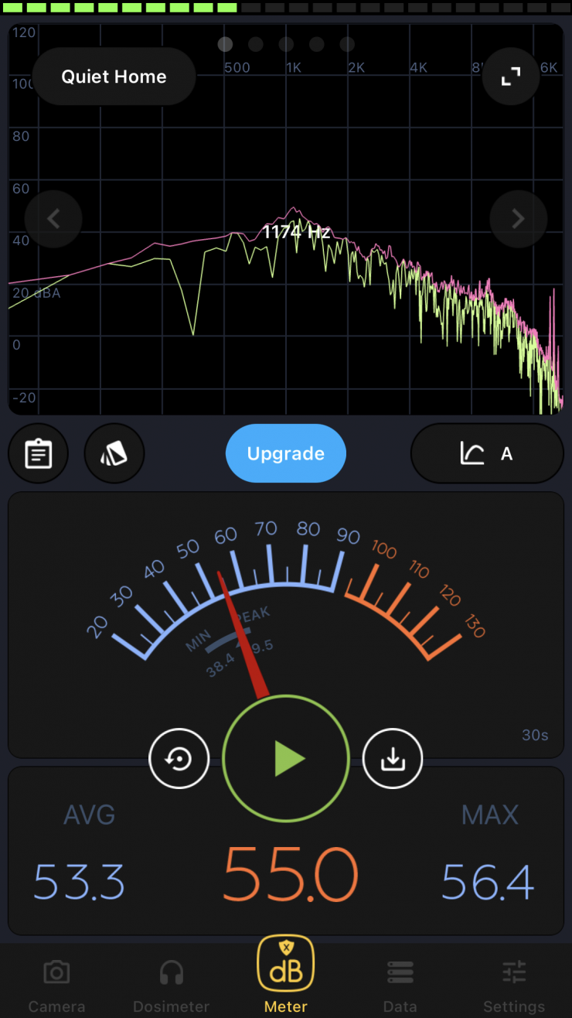Save recording with download icon
The width and height of the screenshot is (572, 1018).
[x=393, y=760]
